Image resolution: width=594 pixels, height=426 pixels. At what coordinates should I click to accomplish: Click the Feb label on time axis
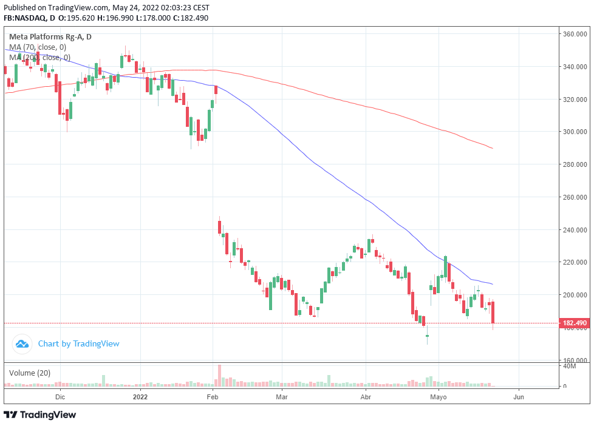tap(213, 397)
